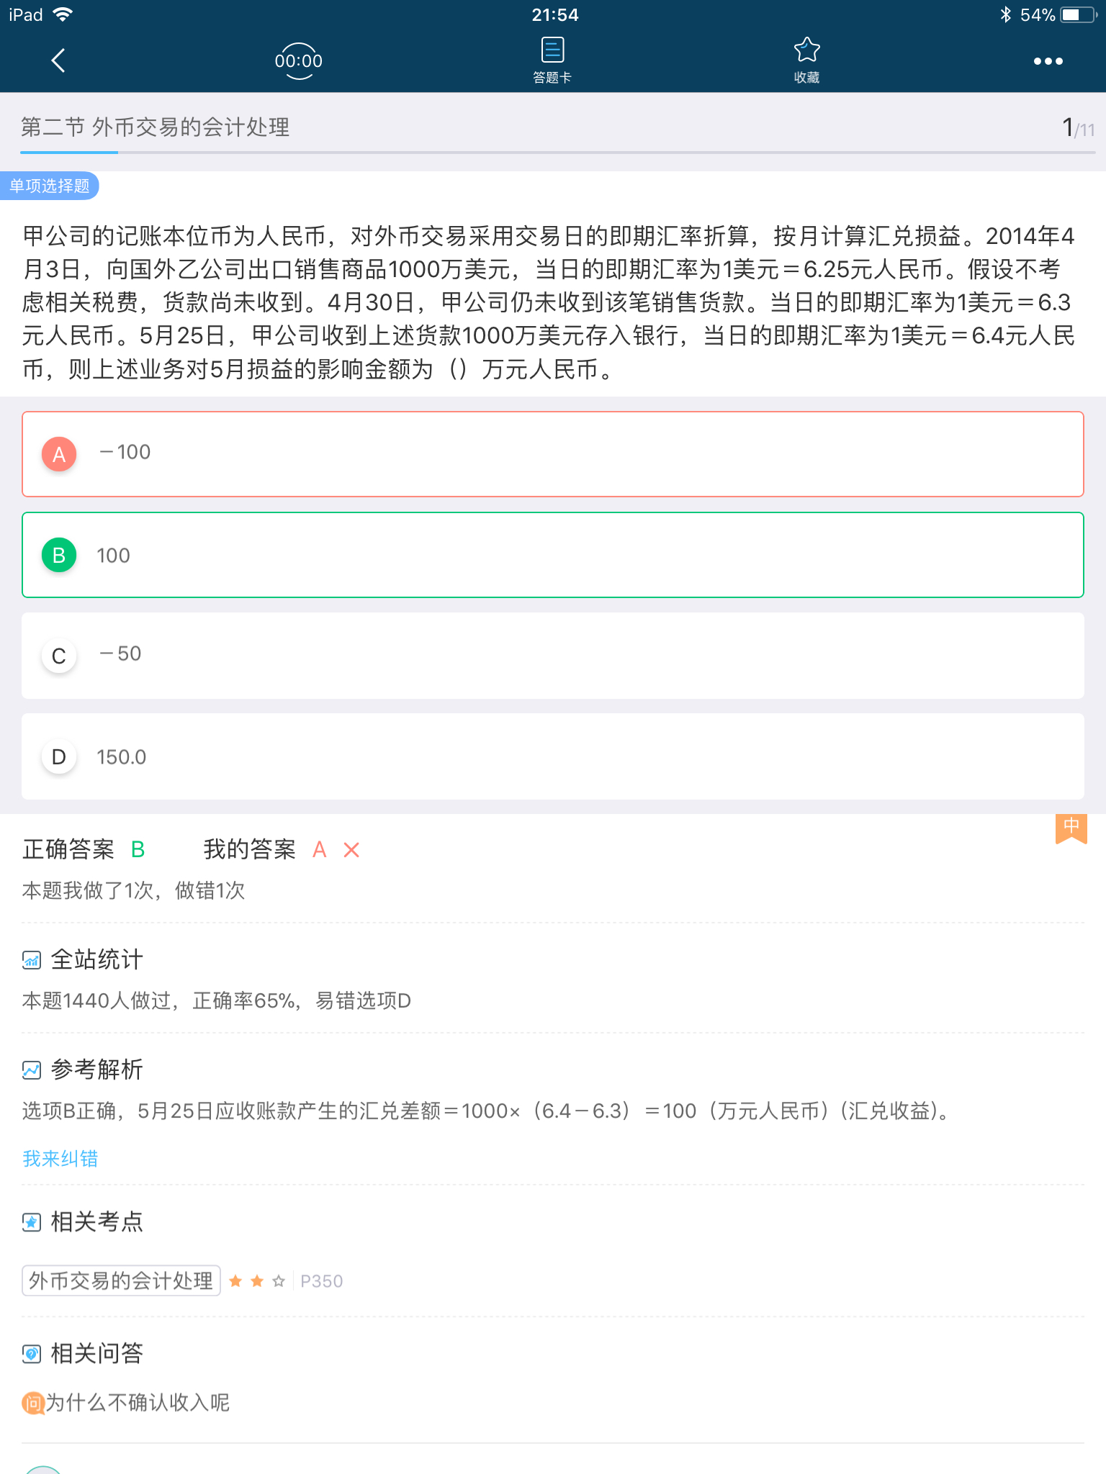Image resolution: width=1106 pixels, height=1474 pixels.
Task: Tap the 00:00 timer icon
Action: (299, 60)
